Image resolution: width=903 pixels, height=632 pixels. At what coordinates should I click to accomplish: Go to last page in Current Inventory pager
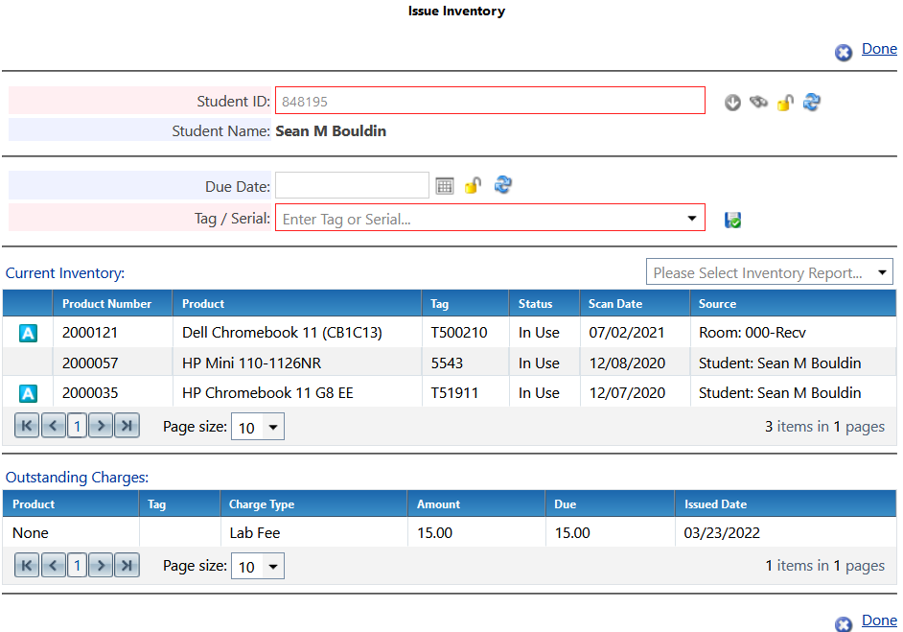[x=127, y=426]
